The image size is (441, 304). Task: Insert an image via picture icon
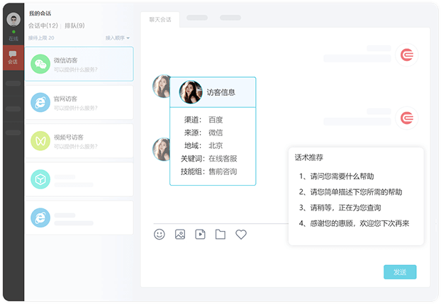pos(180,235)
